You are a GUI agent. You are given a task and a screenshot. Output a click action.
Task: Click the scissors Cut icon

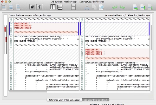[x=86, y=7]
